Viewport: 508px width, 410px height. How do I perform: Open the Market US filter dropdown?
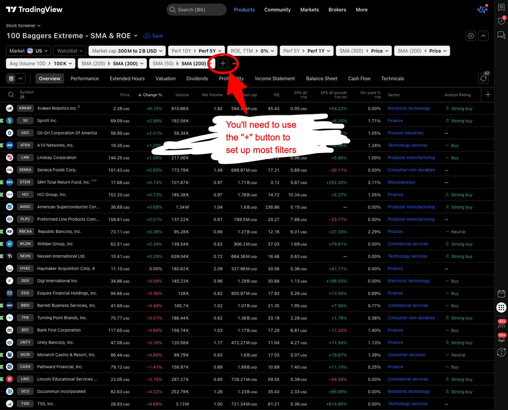(29, 51)
